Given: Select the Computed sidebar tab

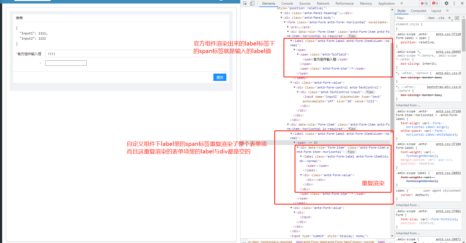Looking at the screenshot, I should point(418,11).
